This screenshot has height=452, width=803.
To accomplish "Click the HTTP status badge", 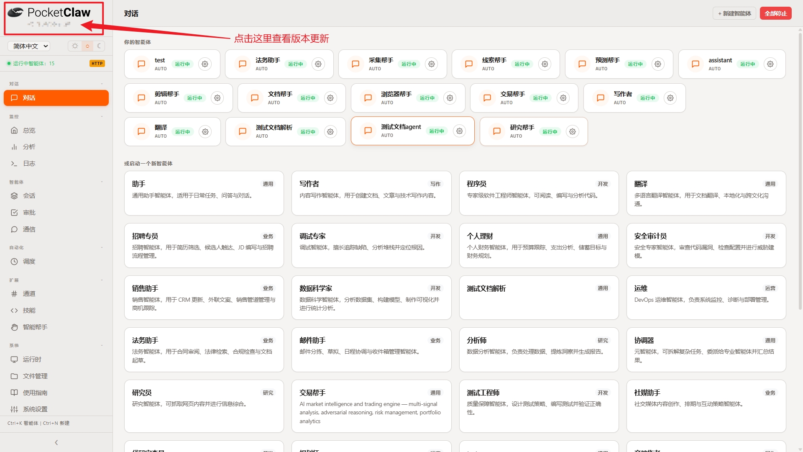I will click(97, 64).
